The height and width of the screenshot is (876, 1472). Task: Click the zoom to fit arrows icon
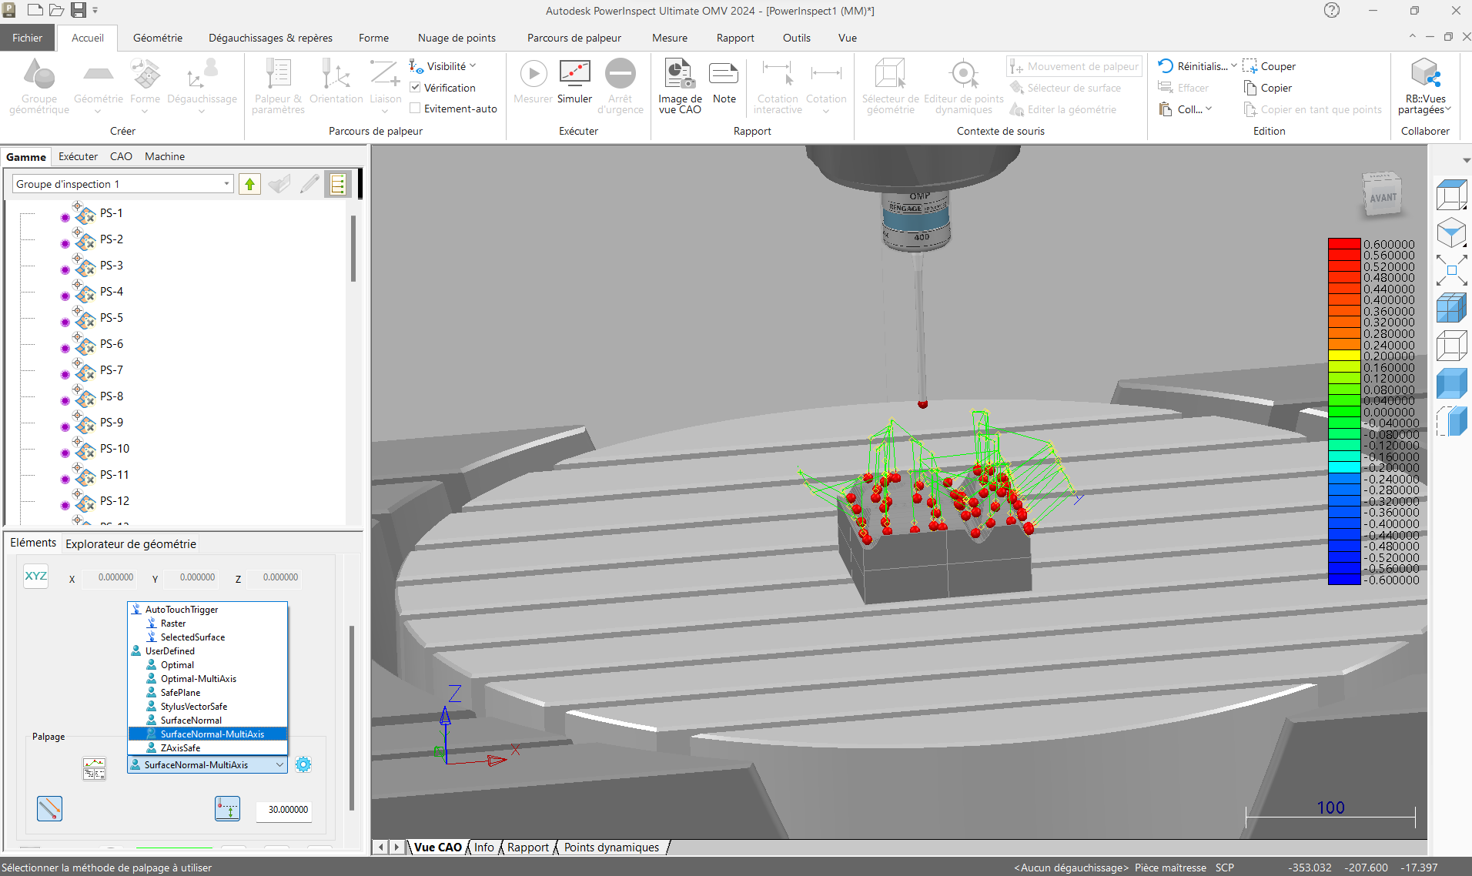[x=1451, y=270]
